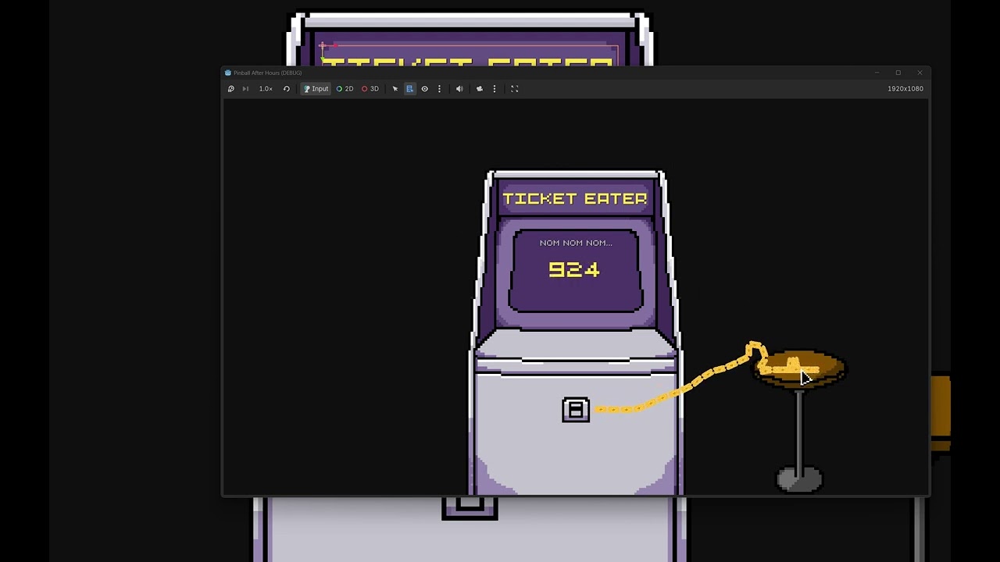
Task: Click the Pinball After Hours (DEBUG) title
Action: (x=267, y=73)
